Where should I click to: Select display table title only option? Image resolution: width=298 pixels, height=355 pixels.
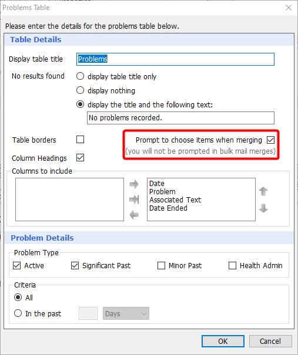click(80, 76)
